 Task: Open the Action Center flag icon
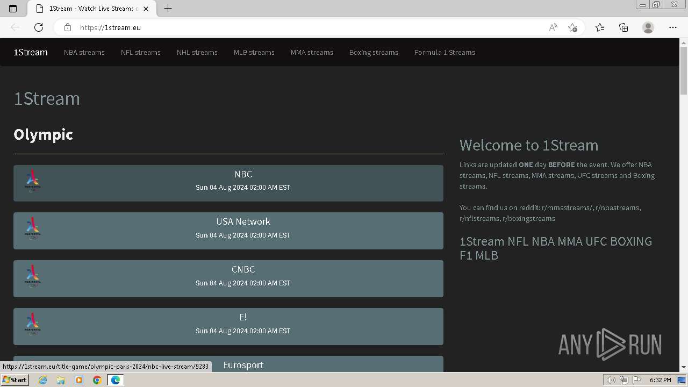click(x=637, y=380)
